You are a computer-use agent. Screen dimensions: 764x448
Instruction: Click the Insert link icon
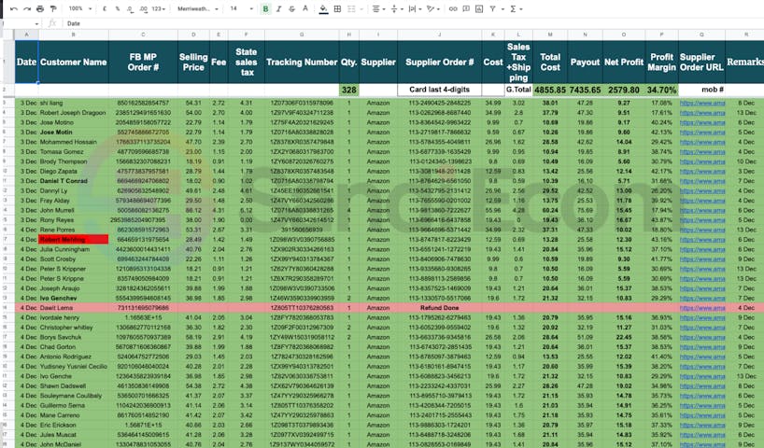(x=453, y=8)
